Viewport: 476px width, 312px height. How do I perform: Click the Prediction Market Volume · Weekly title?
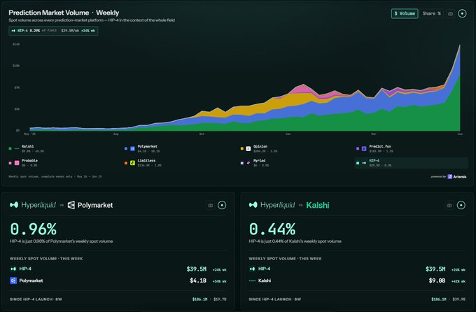(x=64, y=13)
